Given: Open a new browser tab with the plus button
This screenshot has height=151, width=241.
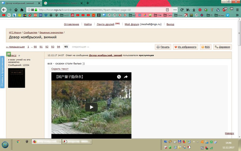Looking at the screenshot, I should click(88, 3).
